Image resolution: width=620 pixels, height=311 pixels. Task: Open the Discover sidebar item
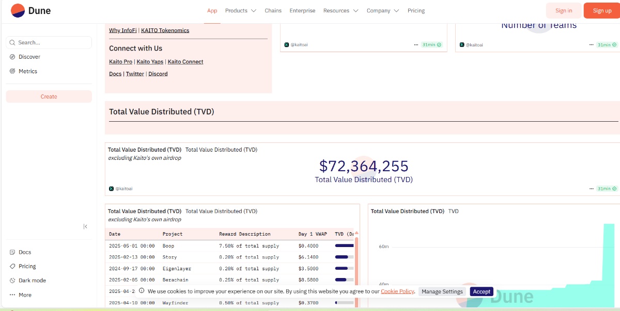pyautogui.click(x=29, y=57)
